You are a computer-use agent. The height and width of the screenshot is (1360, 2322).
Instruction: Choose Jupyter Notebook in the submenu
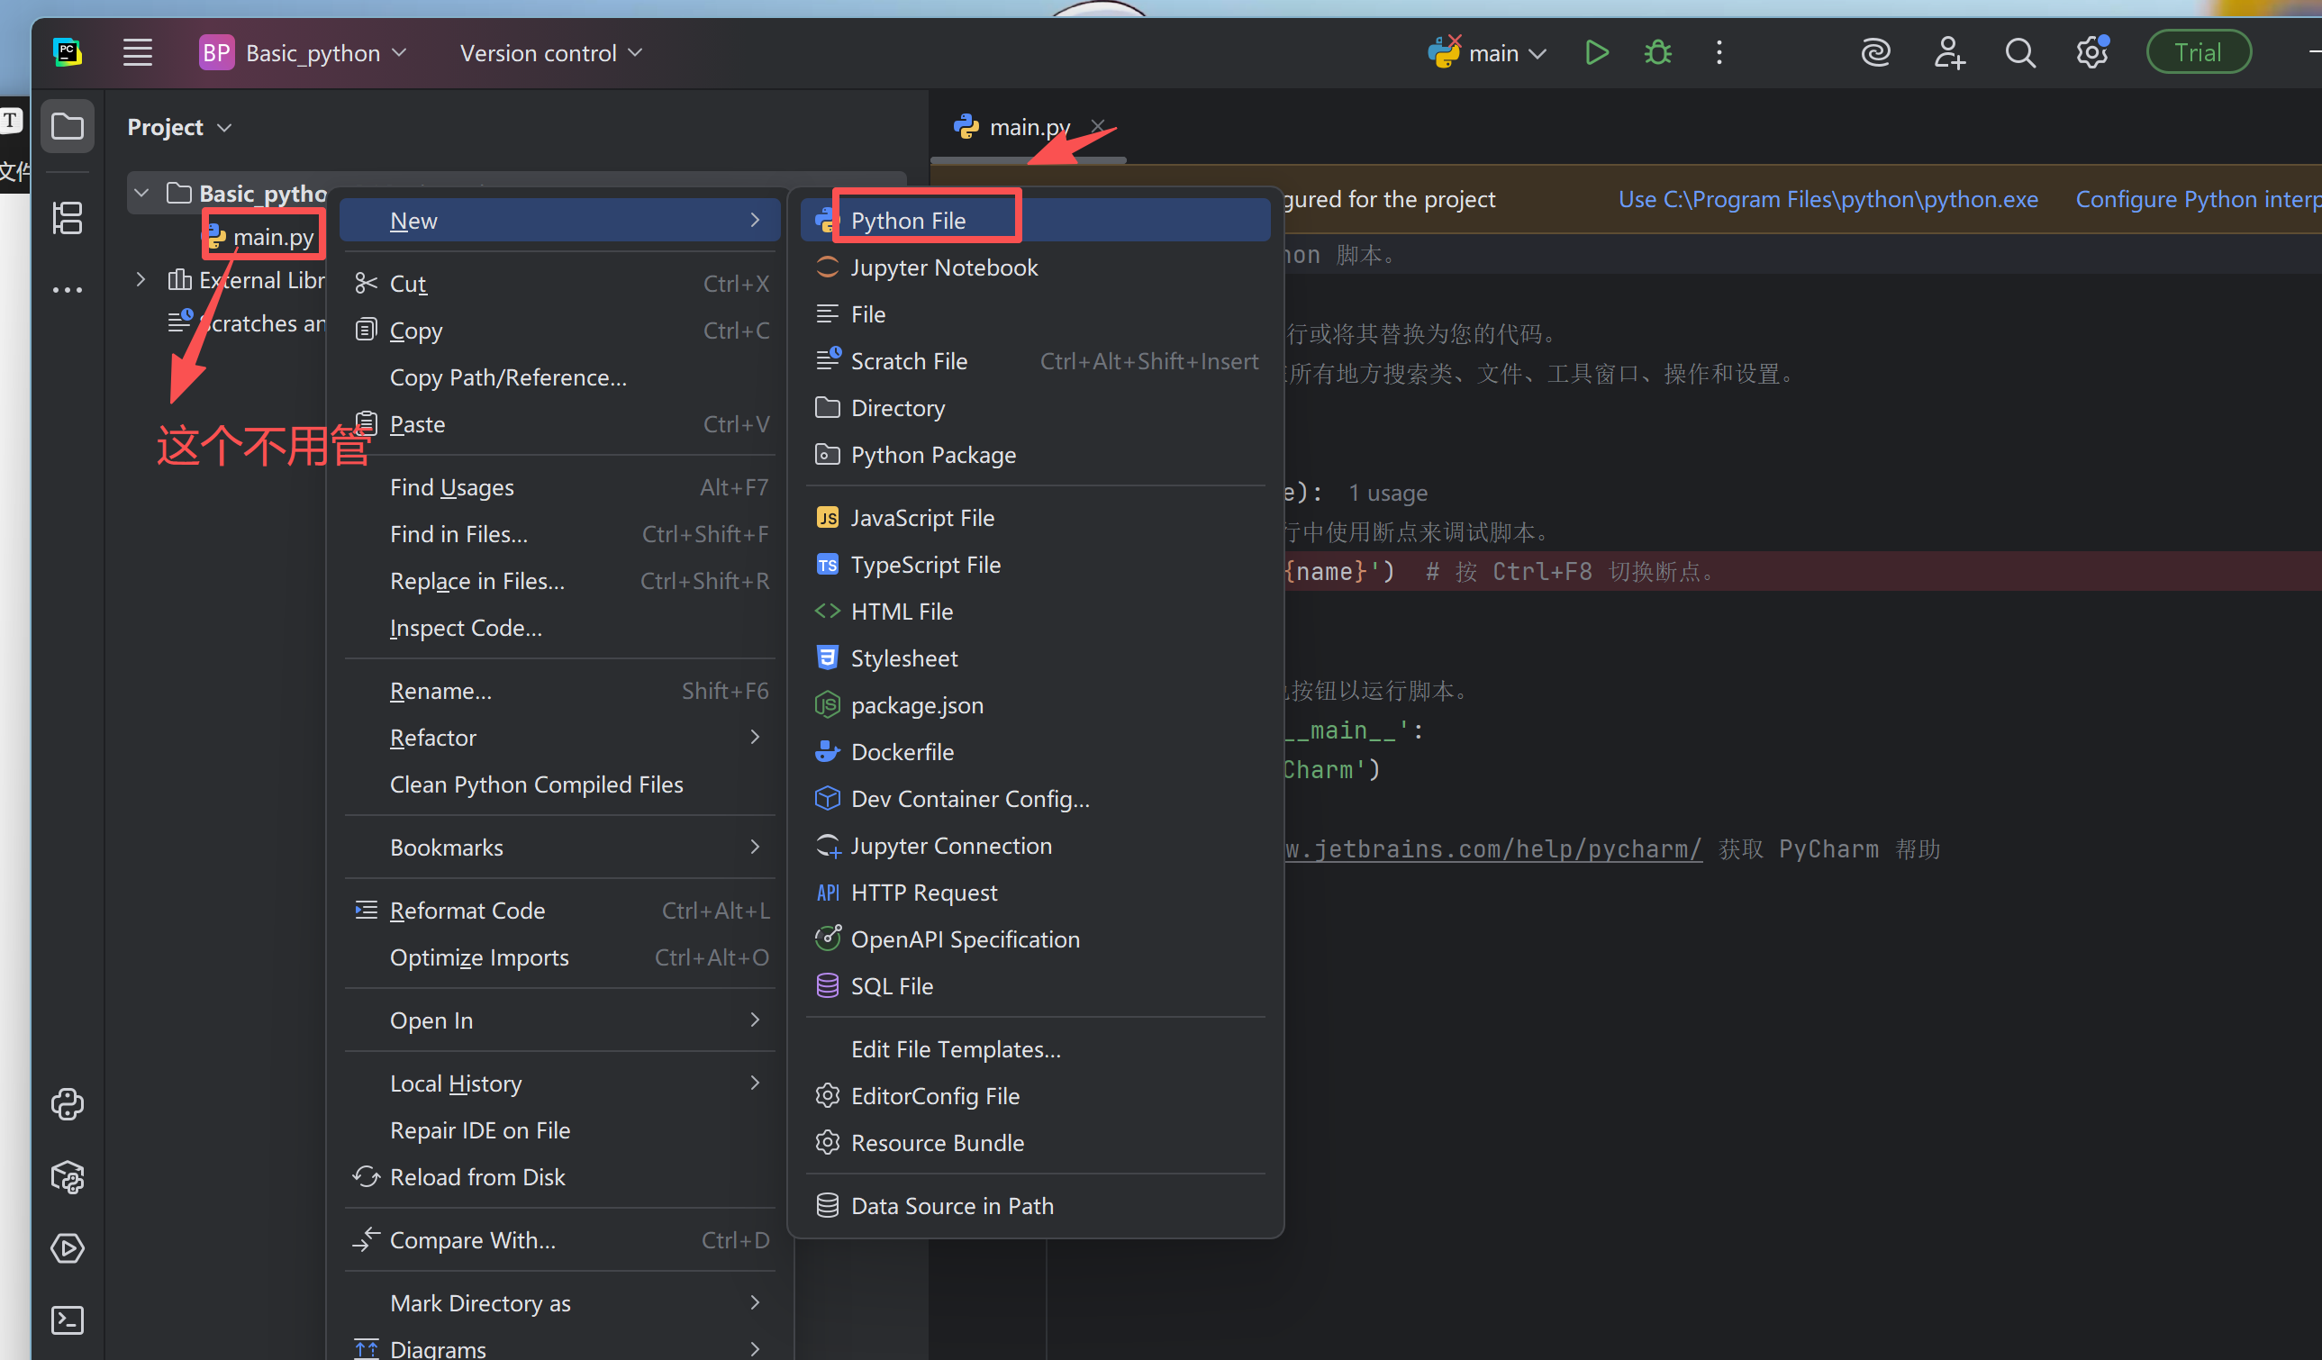click(944, 267)
